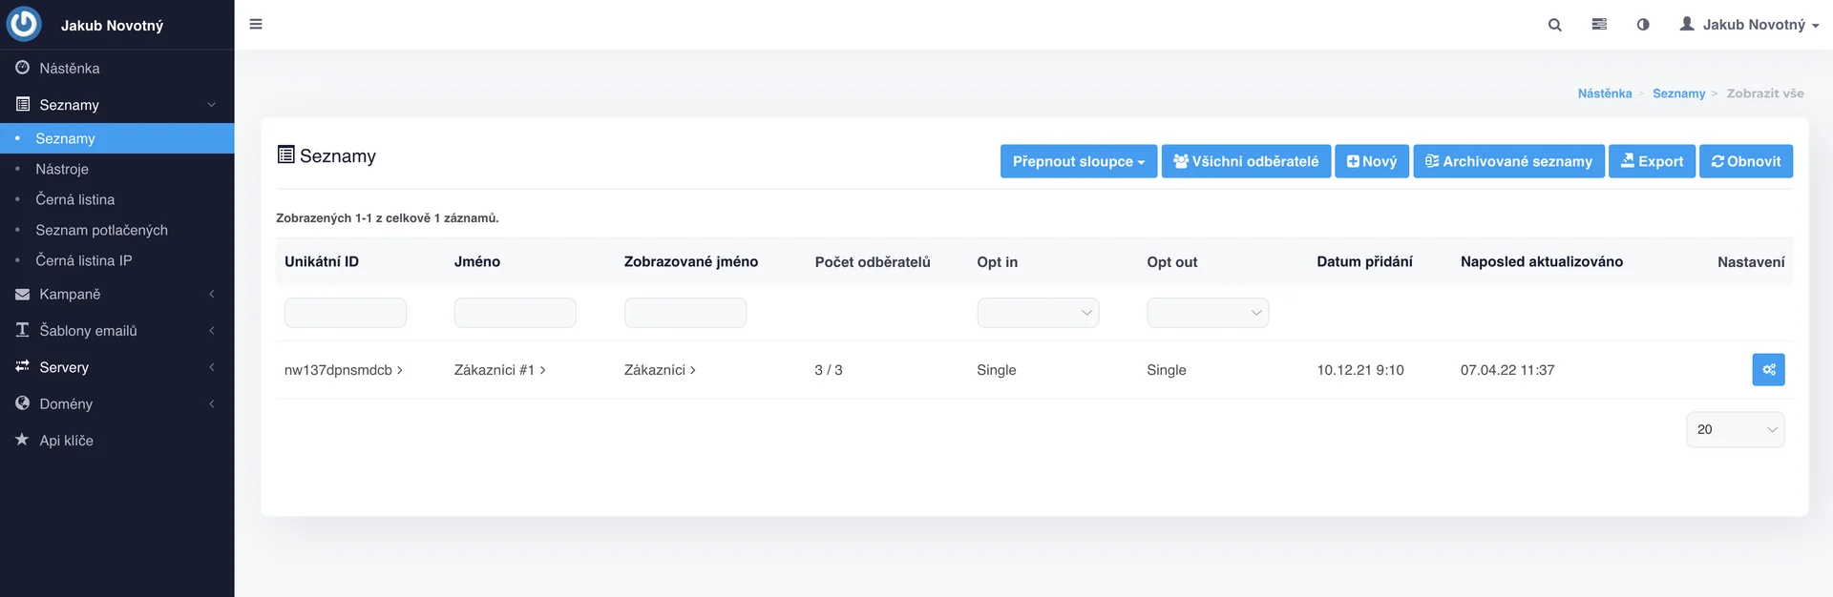Click the Obnovit refresh button
Viewport: 1833px width, 597px height.
[1745, 161]
